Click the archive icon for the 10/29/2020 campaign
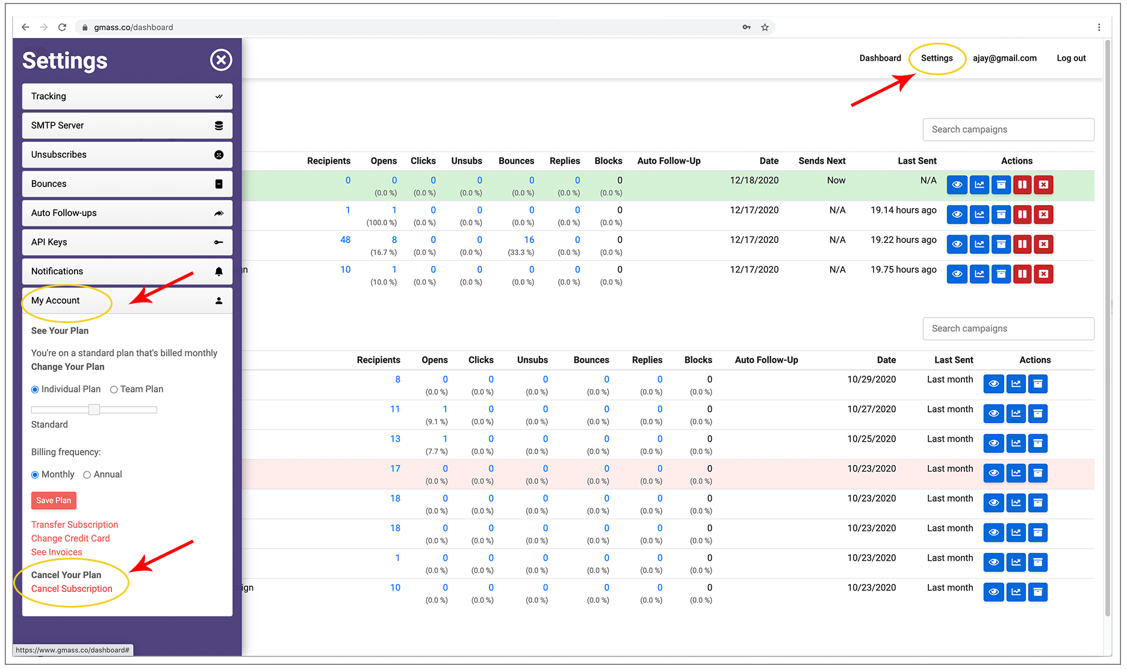The image size is (1127, 669). (1038, 384)
